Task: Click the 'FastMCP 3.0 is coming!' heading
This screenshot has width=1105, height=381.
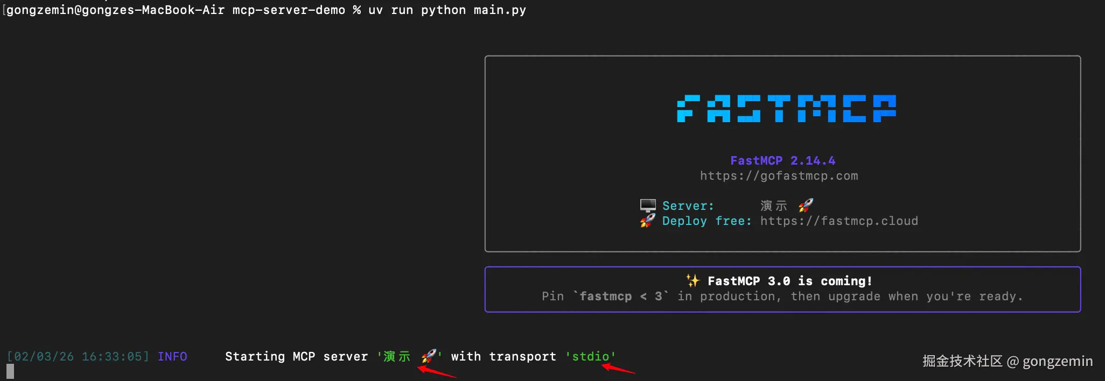Action: pos(790,281)
